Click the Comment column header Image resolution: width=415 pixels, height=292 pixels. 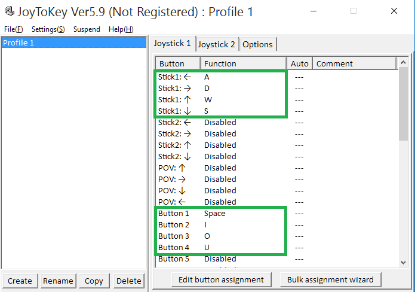click(355, 63)
